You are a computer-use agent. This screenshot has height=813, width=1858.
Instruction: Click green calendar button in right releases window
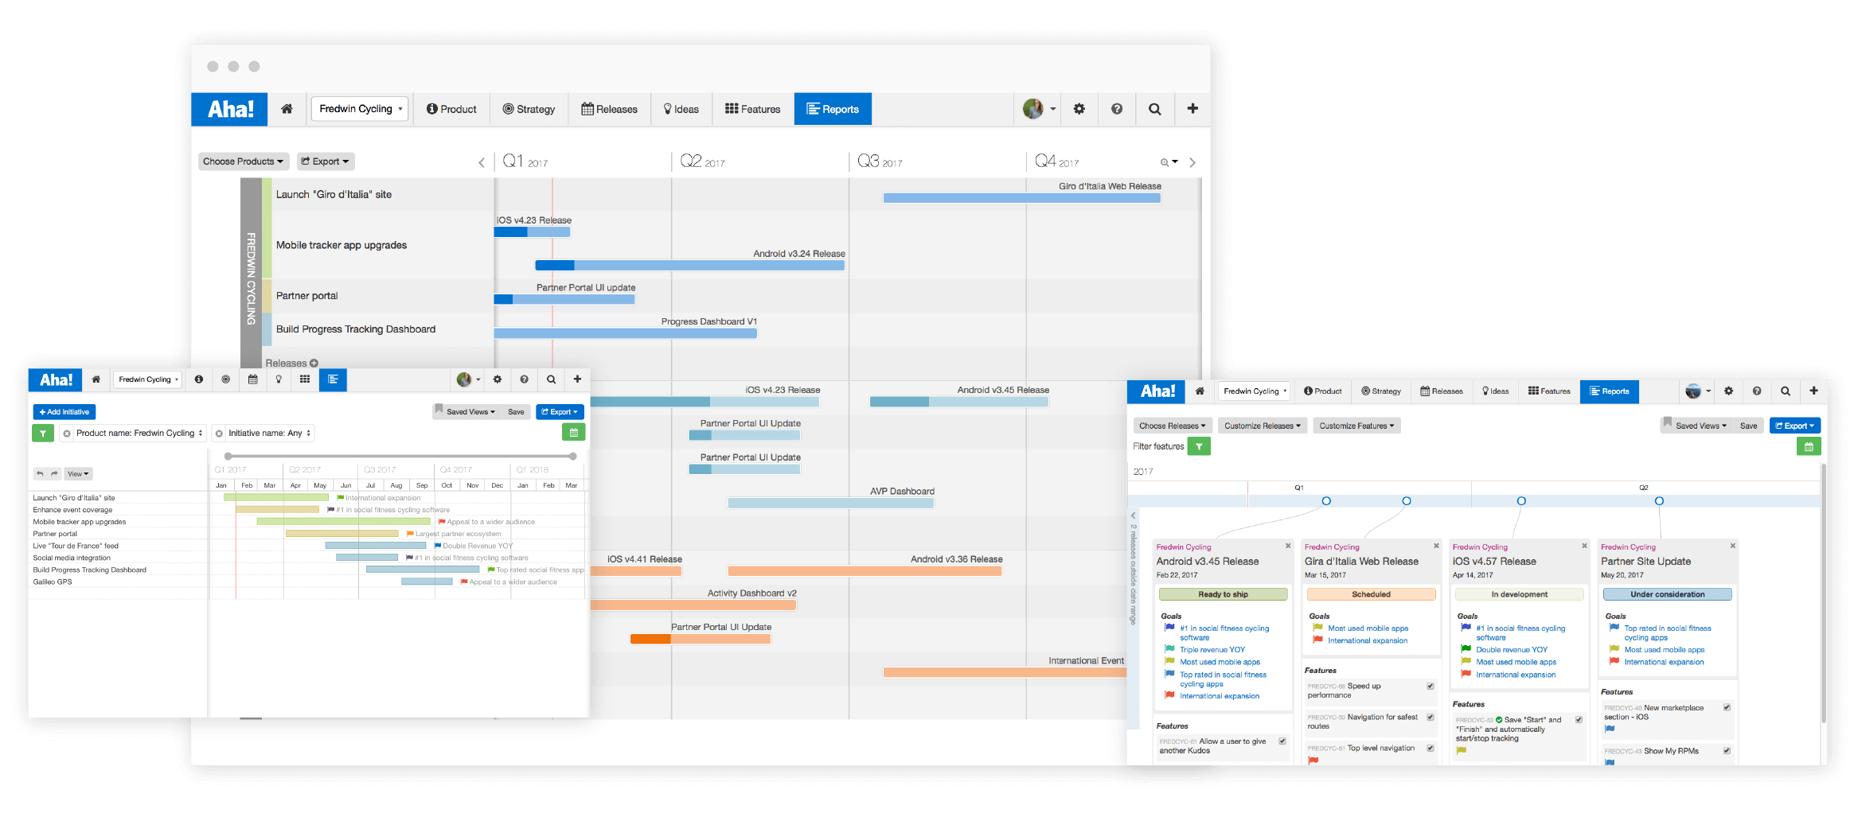tap(1808, 447)
